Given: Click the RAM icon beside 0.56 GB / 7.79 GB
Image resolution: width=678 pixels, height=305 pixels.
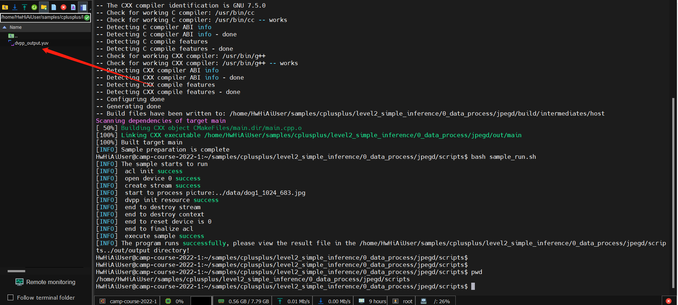Looking at the screenshot, I should click(221, 301).
